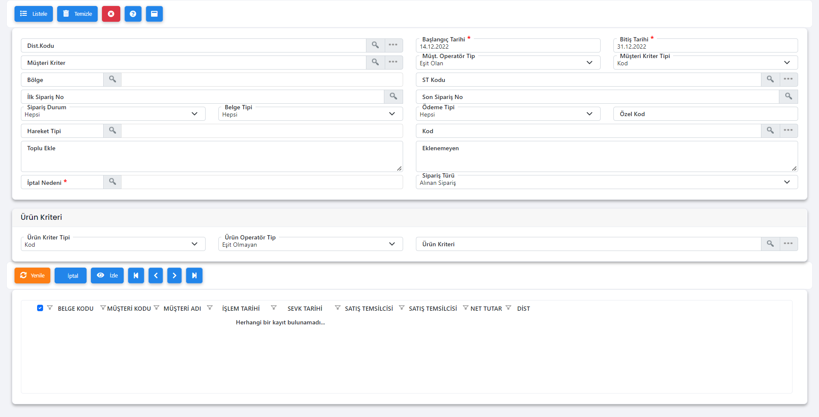Image resolution: width=819 pixels, height=417 pixels.
Task: Toggle the select-all checkbox in grid header
Action: click(x=40, y=308)
